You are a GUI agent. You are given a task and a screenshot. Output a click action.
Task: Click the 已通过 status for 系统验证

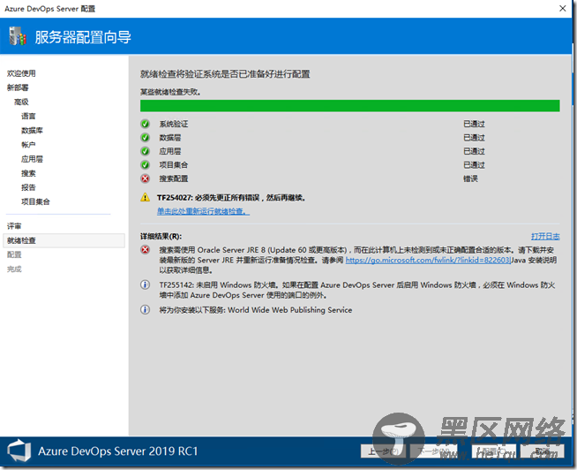(x=475, y=124)
